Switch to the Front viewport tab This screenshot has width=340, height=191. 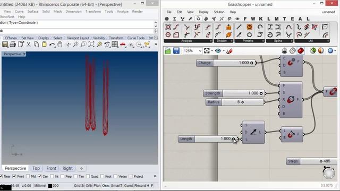pos(51,168)
